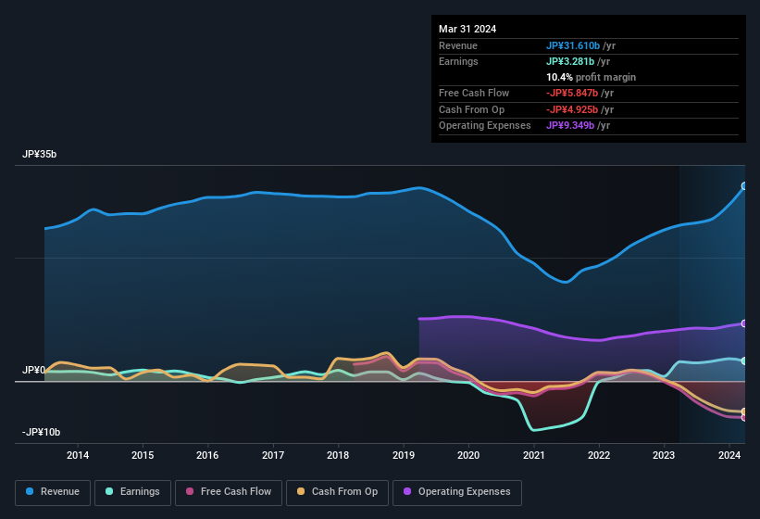This screenshot has height=519, width=760.
Task: Click the JP¥31.610b revenue value
Action: point(573,45)
